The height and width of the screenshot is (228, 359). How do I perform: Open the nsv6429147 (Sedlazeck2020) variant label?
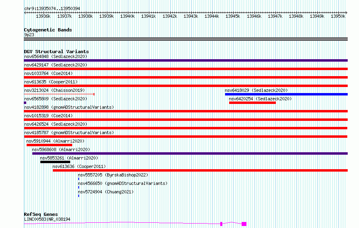coord(56,65)
